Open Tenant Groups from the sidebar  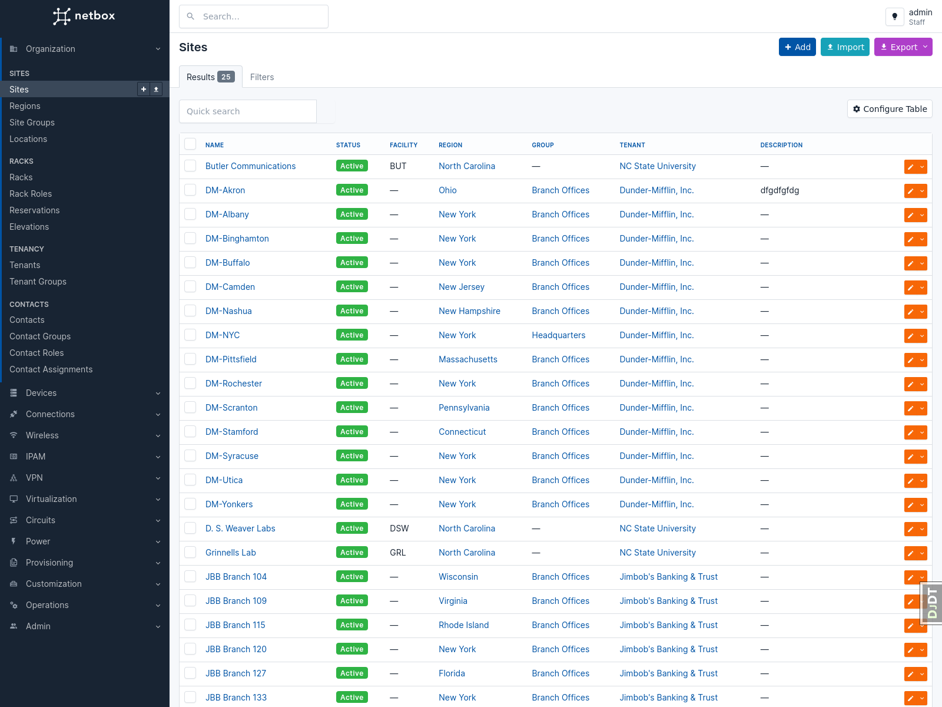tap(38, 282)
